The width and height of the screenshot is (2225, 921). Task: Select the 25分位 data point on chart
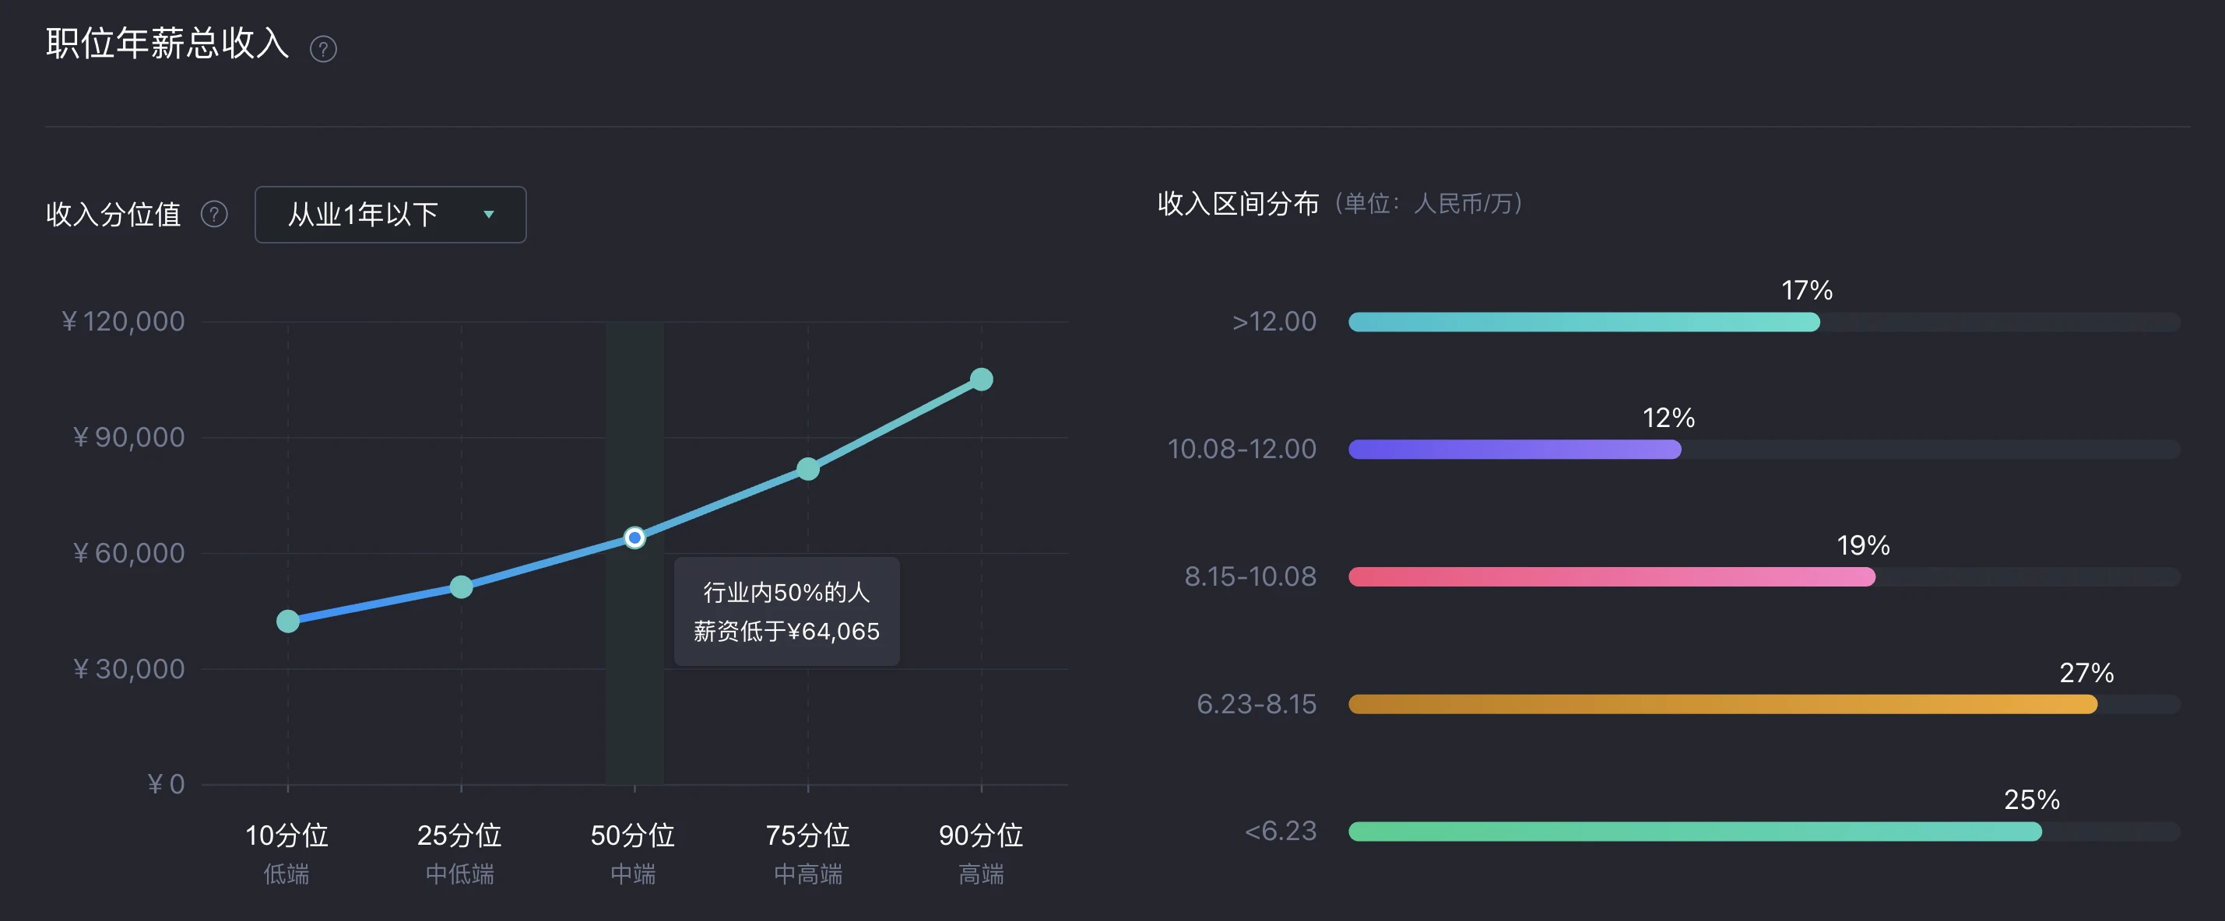point(461,587)
